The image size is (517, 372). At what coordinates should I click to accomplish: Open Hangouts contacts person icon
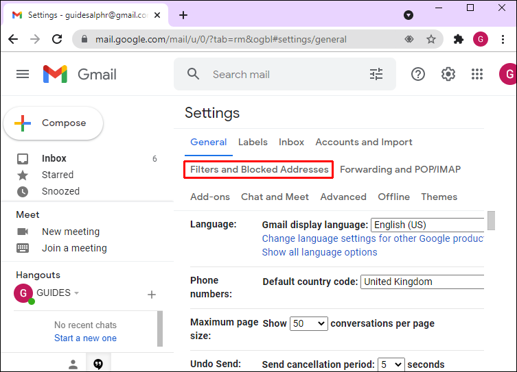click(x=73, y=364)
